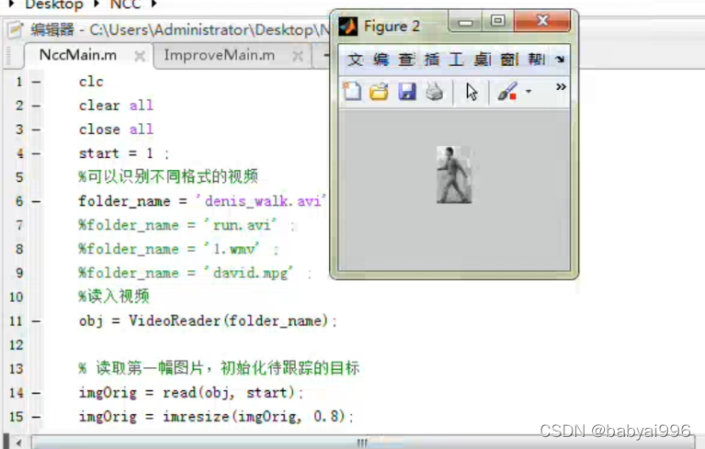
Task: Open file icon in Figure 2 toolbar
Action: (379, 92)
